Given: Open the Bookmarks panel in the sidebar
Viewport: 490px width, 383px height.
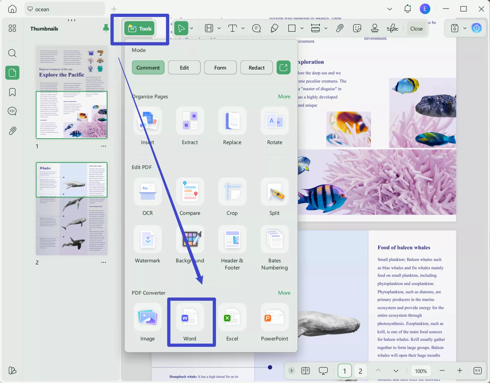Looking at the screenshot, I should pyautogui.click(x=12, y=92).
